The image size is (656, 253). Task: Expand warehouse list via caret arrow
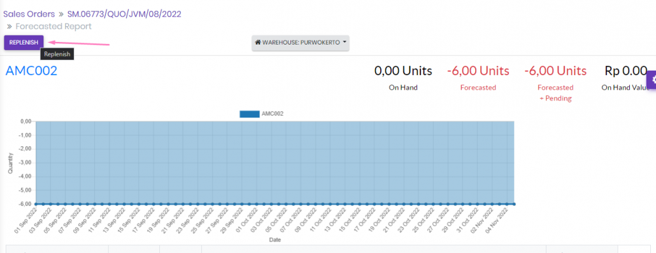coord(345,43)
